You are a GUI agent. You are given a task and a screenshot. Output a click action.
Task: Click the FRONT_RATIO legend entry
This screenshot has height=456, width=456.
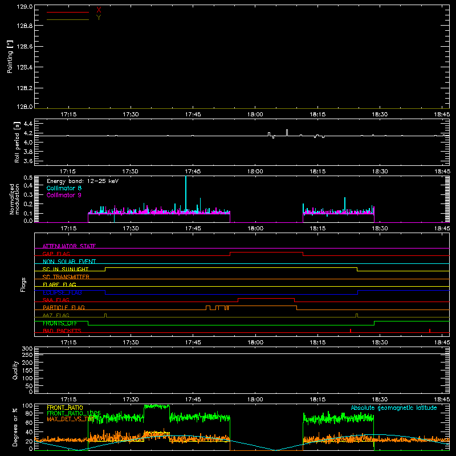65,408
